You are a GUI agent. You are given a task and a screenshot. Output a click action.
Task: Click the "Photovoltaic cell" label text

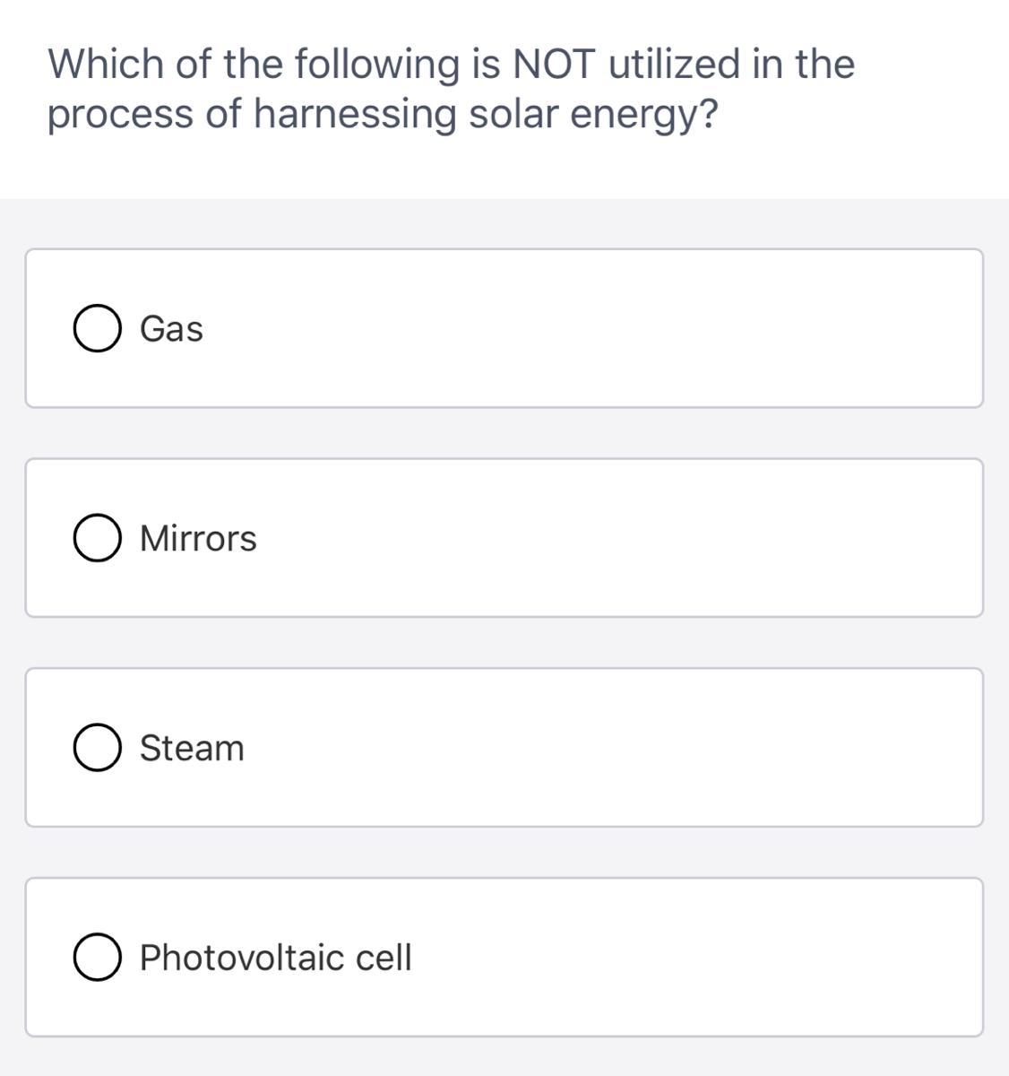click(275, 958)
